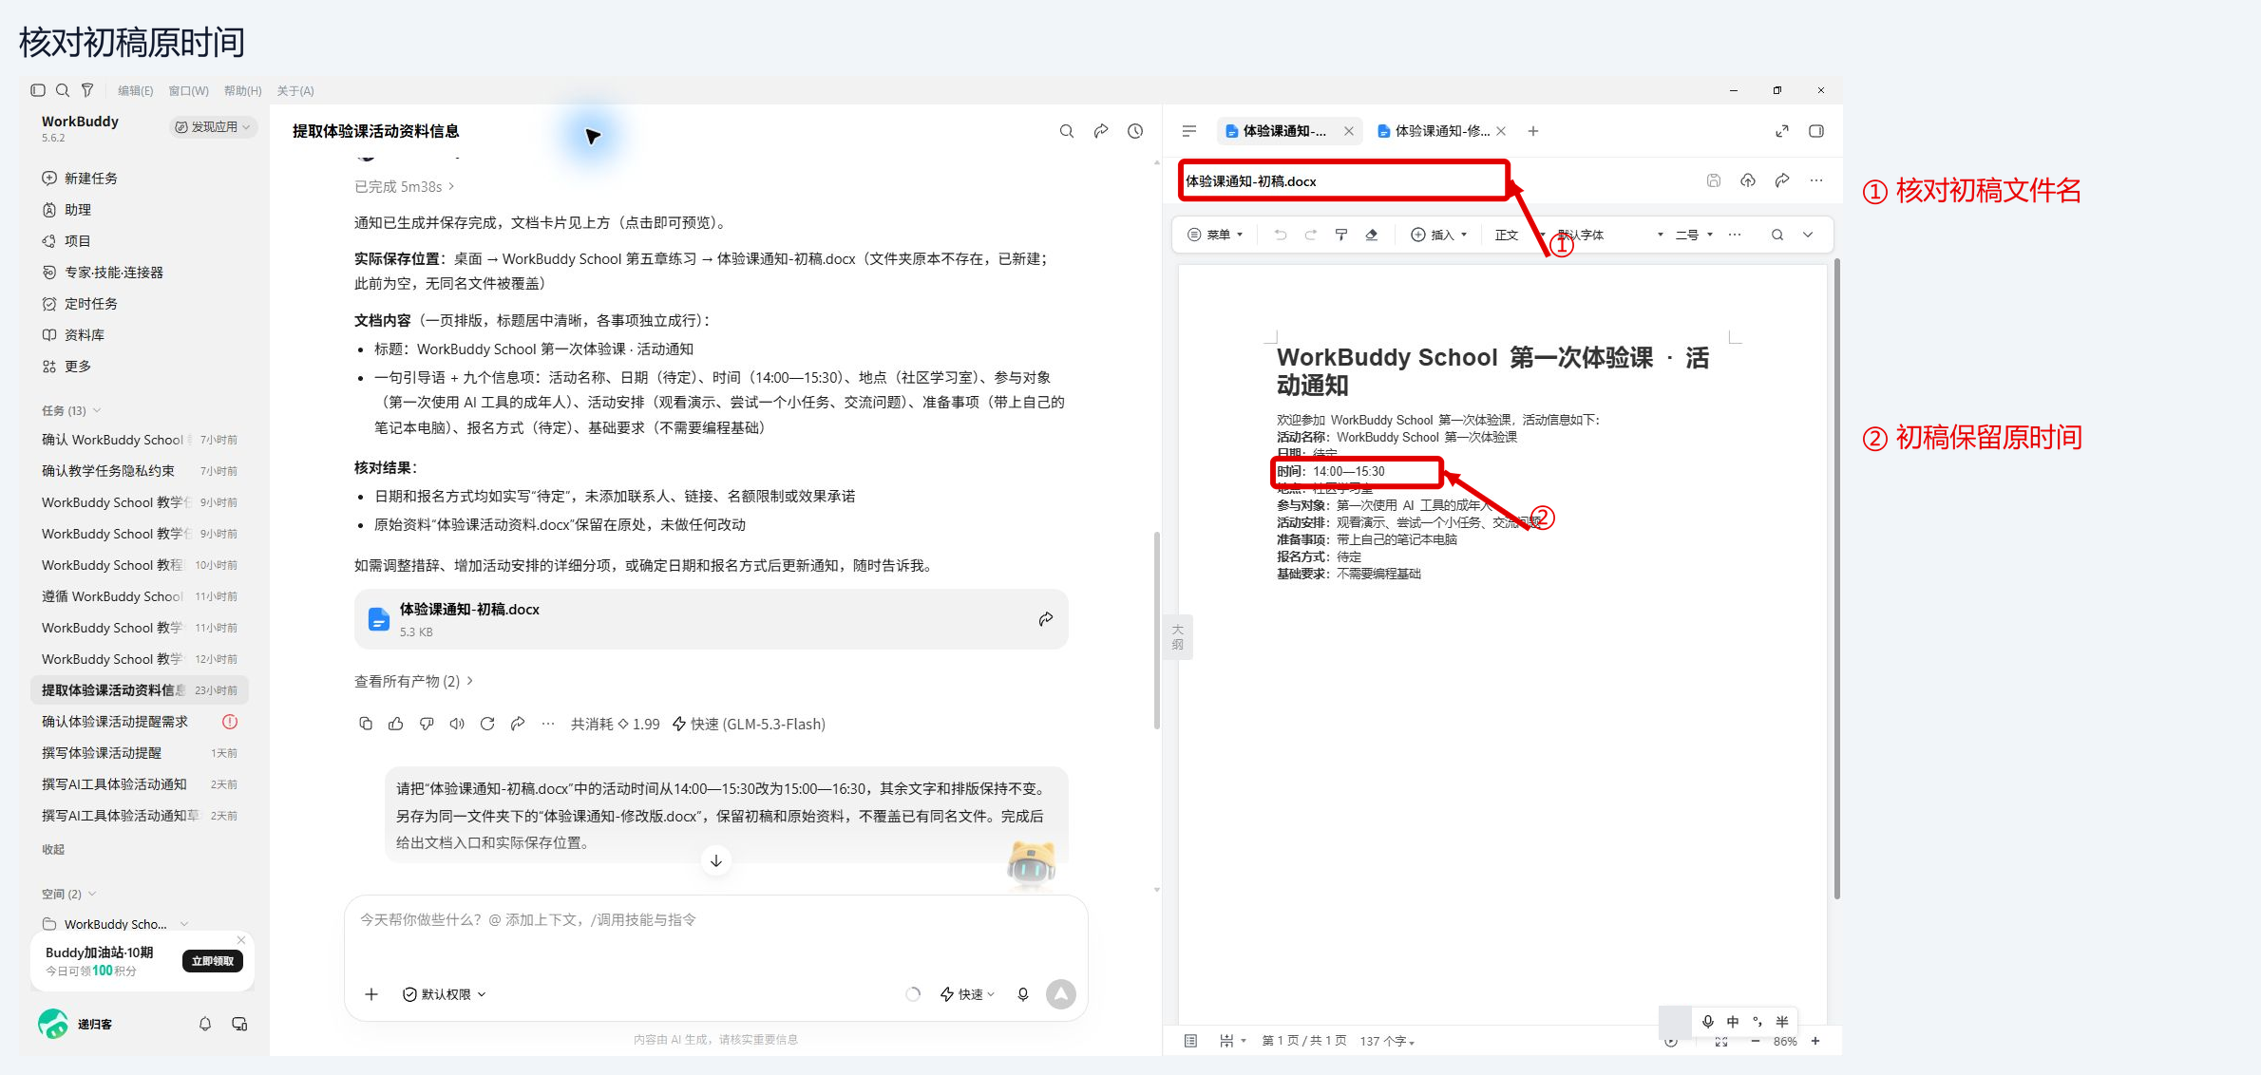
Task: Open the 体验课通知-初稿.docx file card
Action: pos(711,619)
